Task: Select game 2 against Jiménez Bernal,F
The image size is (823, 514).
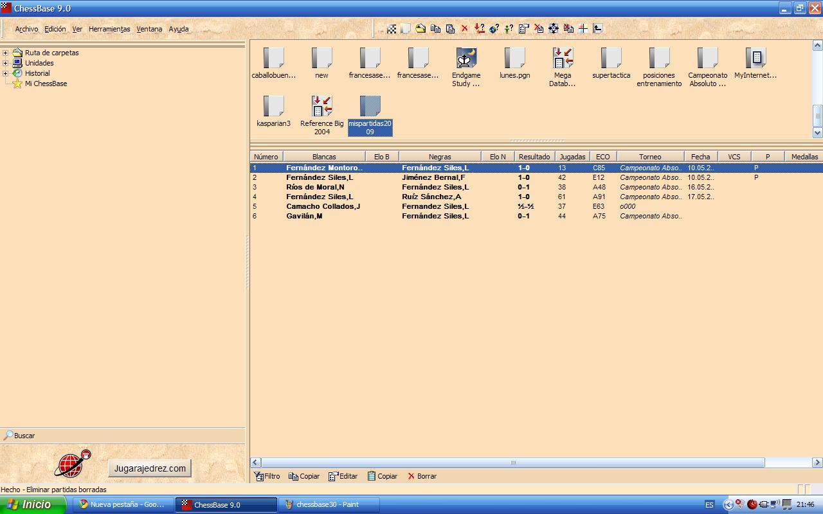Action: [536, 177]
